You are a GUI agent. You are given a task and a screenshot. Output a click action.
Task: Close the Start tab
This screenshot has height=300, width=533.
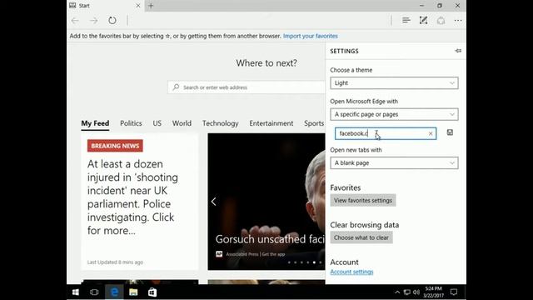138,6
